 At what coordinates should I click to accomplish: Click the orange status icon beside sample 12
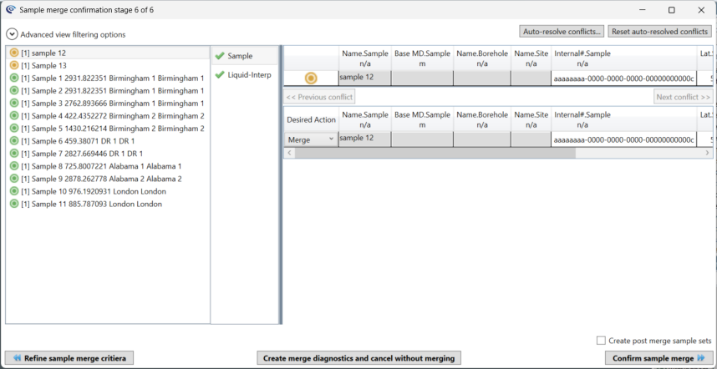click(14, 53)
